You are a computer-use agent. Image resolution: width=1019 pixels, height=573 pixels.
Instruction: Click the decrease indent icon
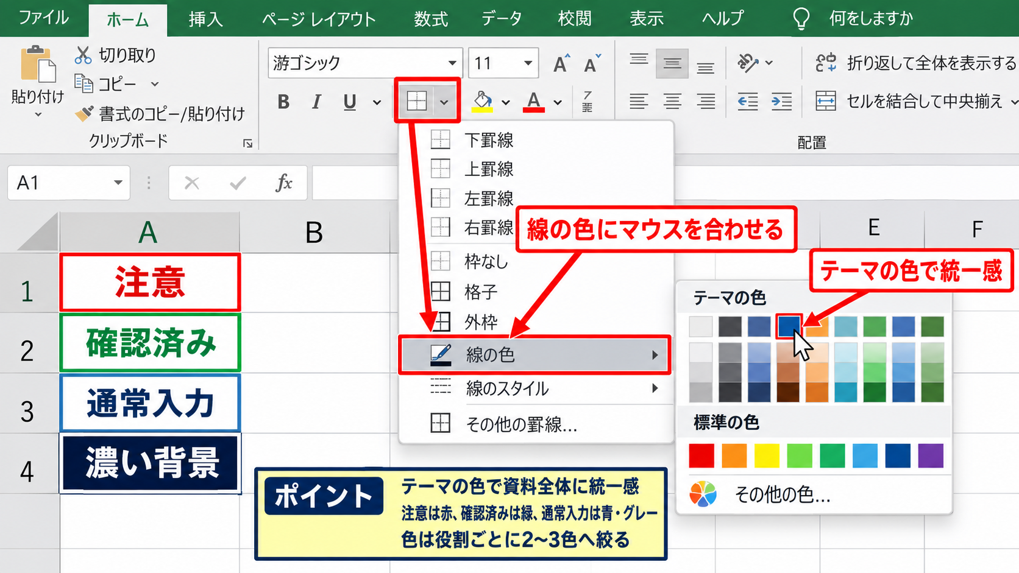point(748,101)
